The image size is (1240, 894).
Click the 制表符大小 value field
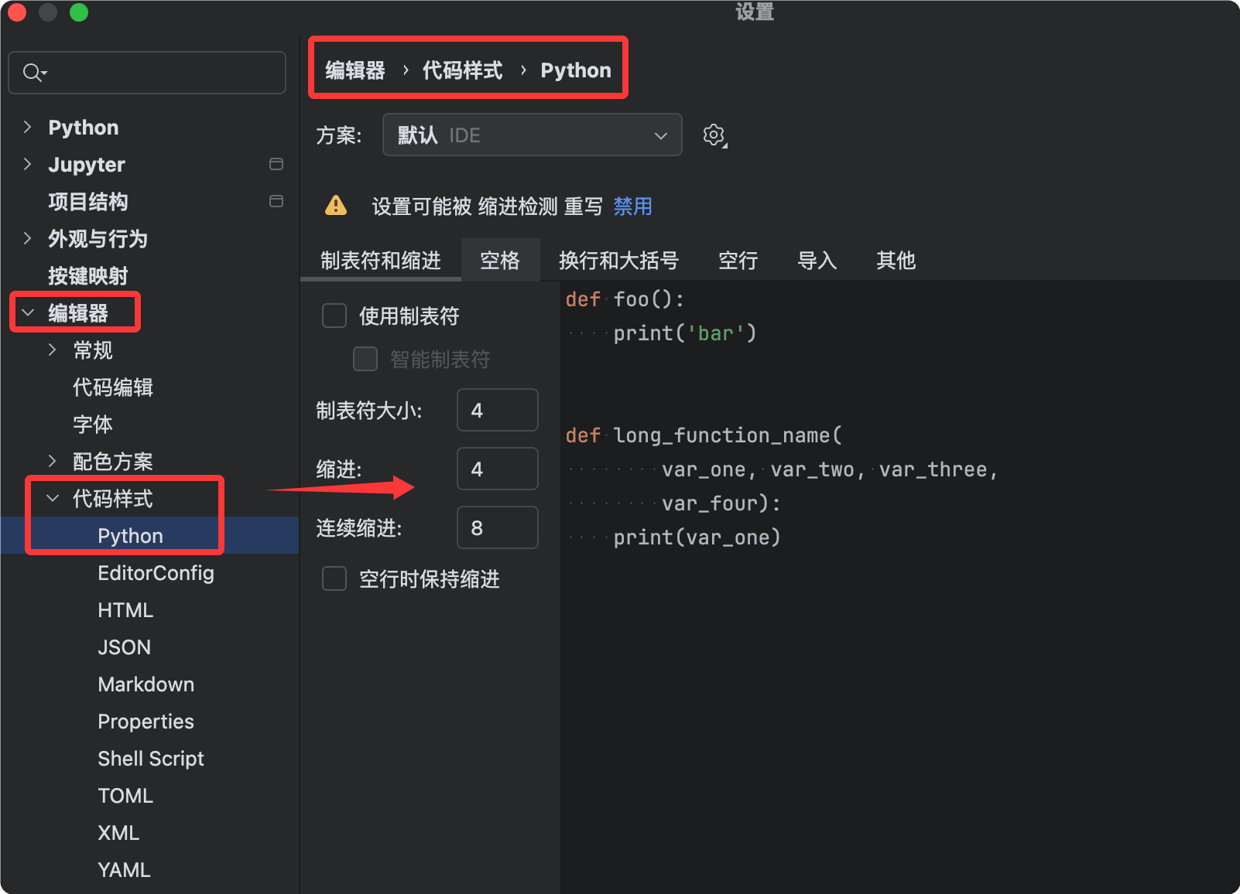pos(498,410)
